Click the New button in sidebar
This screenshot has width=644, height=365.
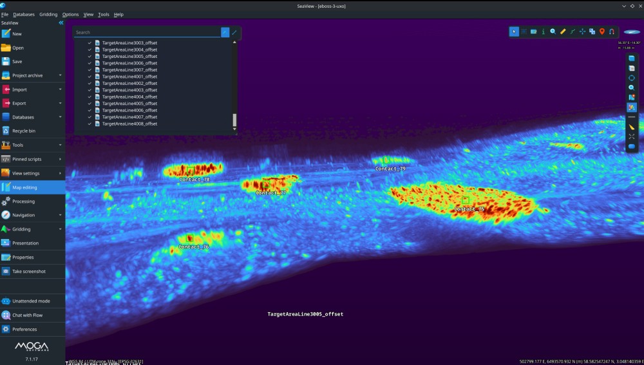pyautogui.click(x=32, y=33)
